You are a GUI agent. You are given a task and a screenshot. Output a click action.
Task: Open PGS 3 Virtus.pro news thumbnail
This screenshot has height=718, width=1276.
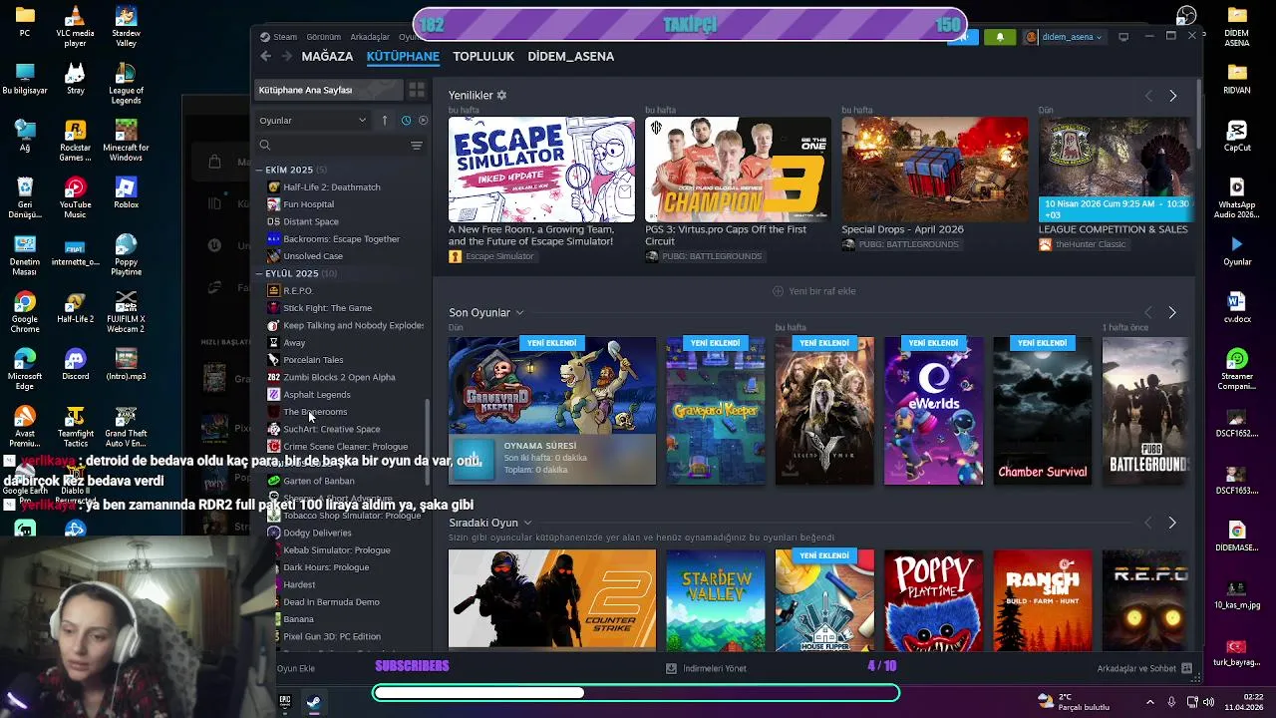pos(738,170)
